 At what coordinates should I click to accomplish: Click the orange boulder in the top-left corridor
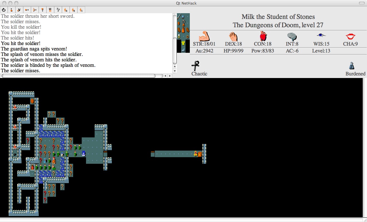click(32, 101)
